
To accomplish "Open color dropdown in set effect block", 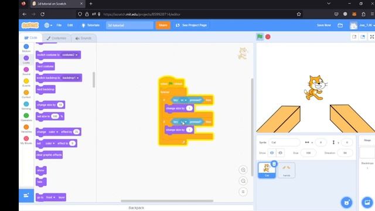I will 50,143.
